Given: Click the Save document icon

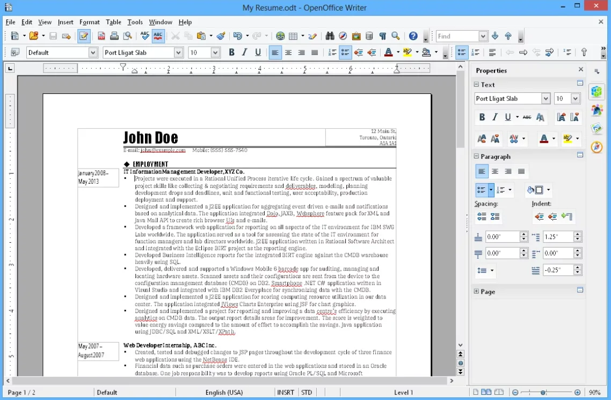Looking at the screenshot, I should click(x=53, y=37).
